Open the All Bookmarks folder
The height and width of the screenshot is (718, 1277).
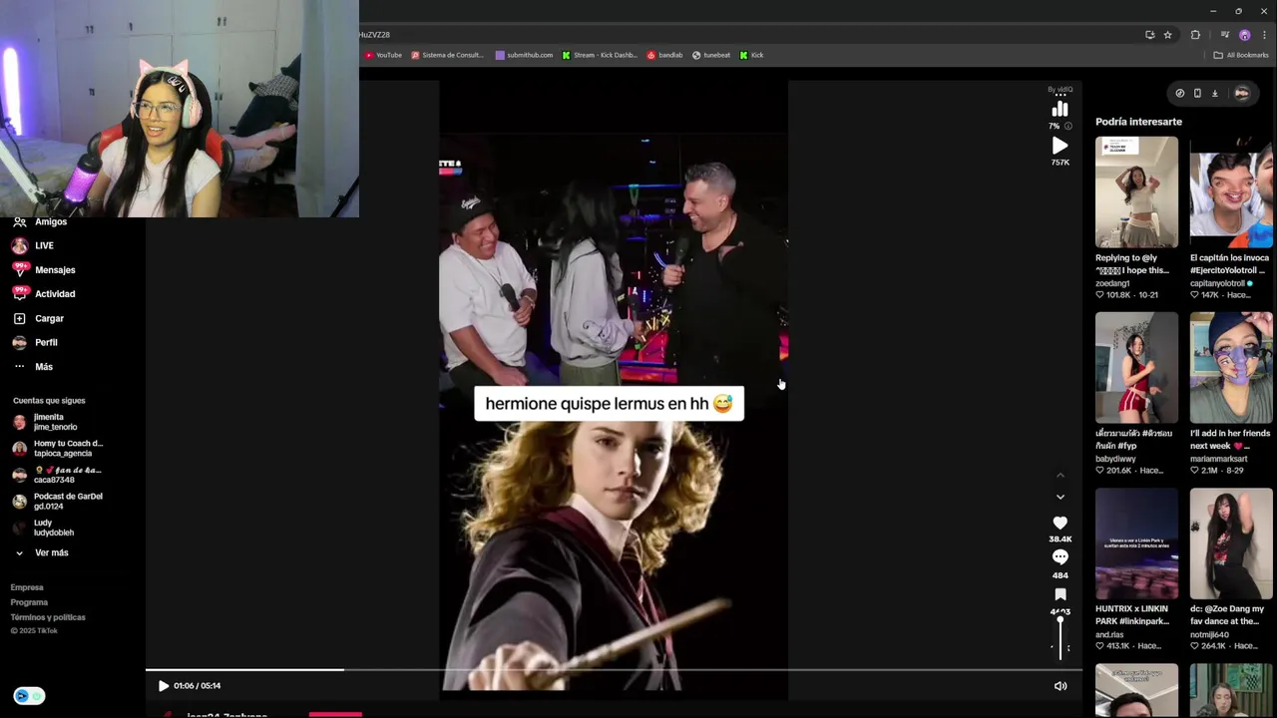(1241, 55)
